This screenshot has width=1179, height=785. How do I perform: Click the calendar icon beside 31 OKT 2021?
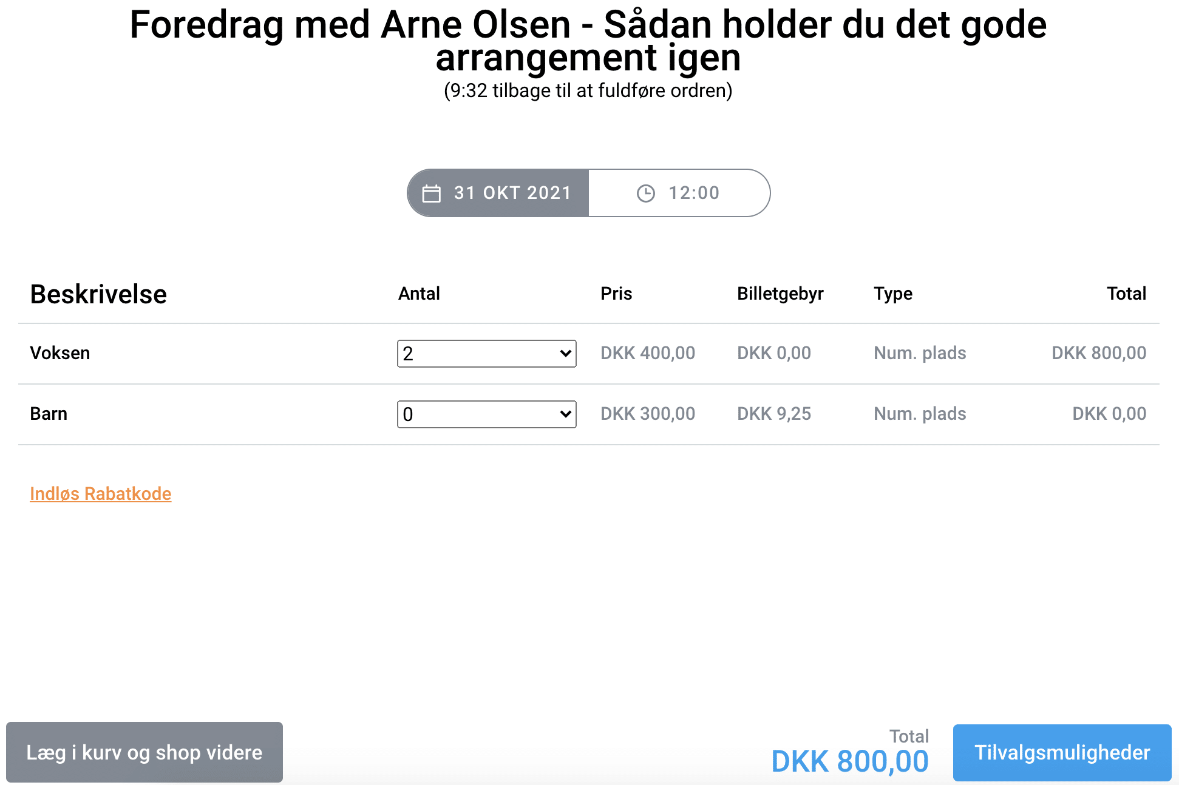(x=431, y=194)
